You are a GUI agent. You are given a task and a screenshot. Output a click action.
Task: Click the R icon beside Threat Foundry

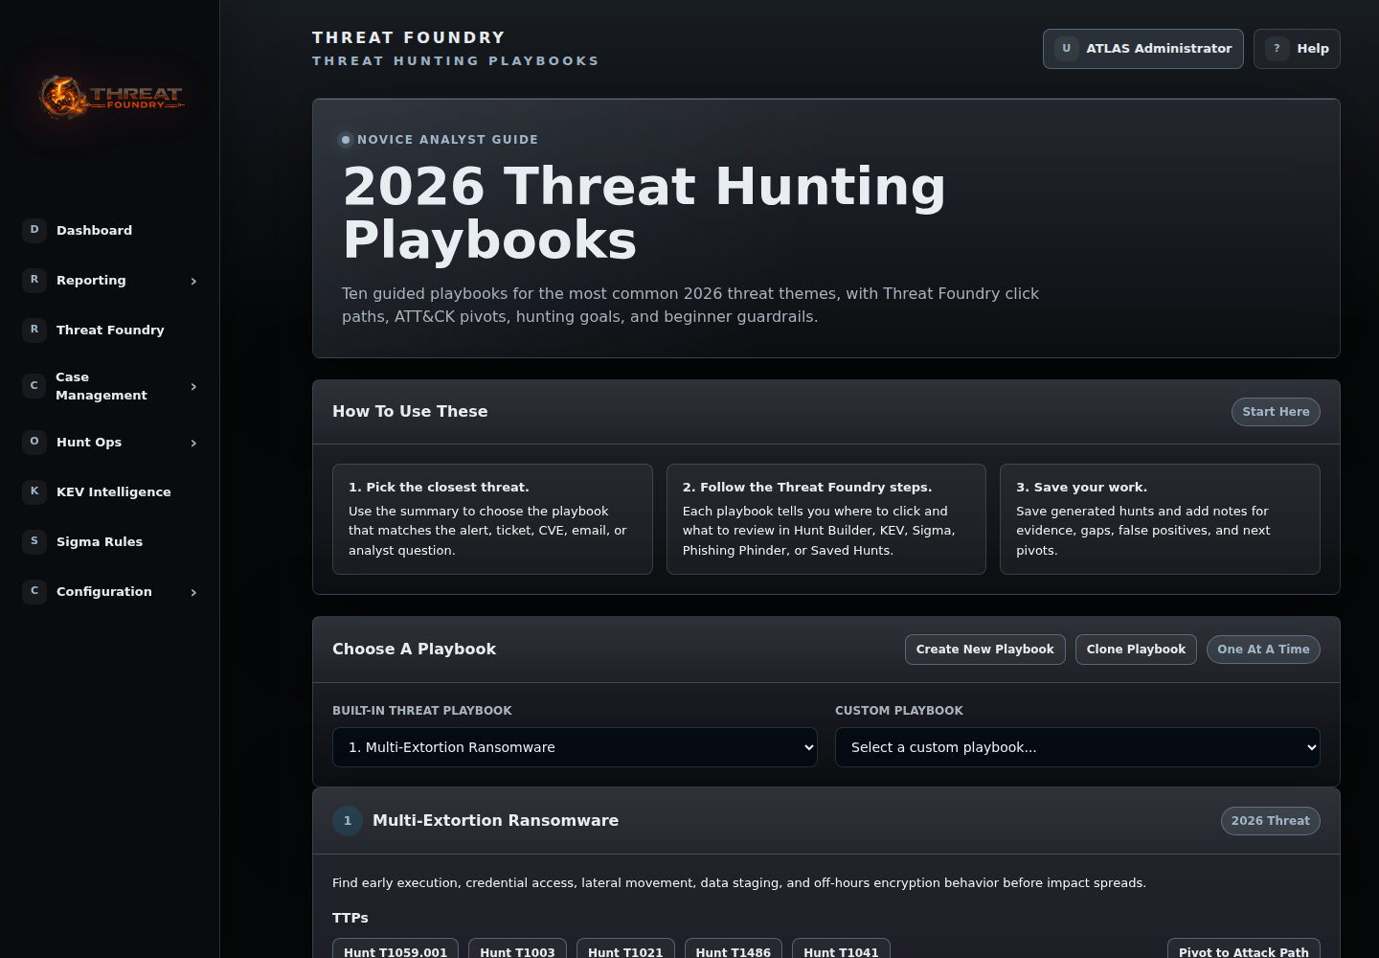click(x=34, y=330)
